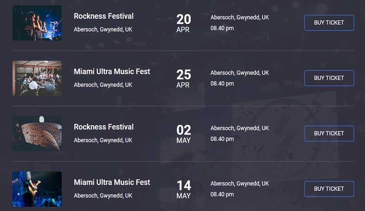
Task: Click the 08.40 pm time in the 14 MAY row
Action: (222, 194)
